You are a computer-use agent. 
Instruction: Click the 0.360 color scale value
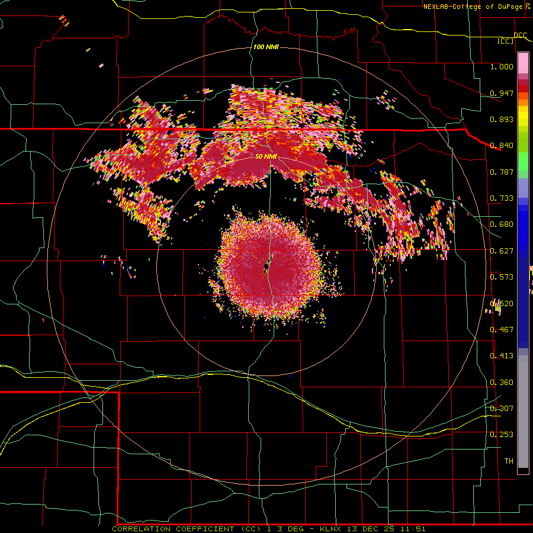[x=502, y=383]
